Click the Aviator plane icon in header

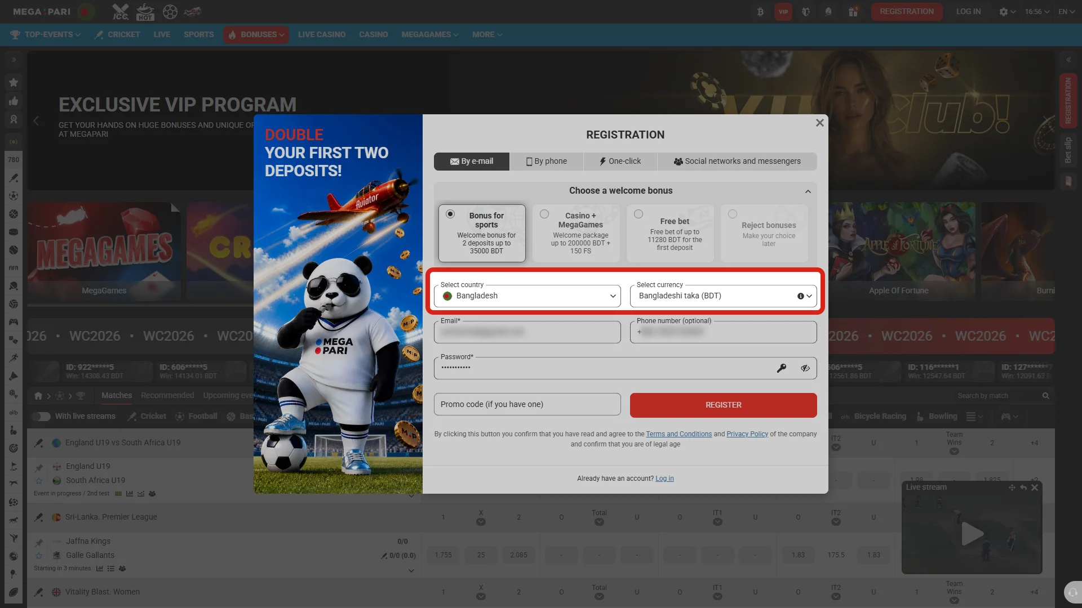[193, 11]
